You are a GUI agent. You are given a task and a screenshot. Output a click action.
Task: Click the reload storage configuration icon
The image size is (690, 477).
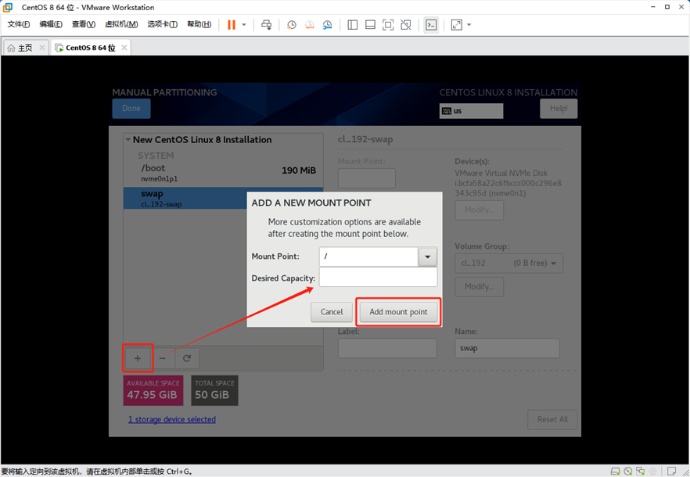187,359
